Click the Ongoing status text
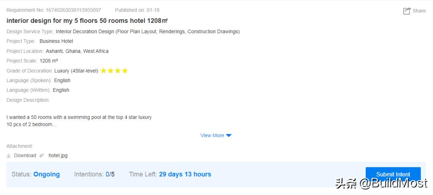433x195 pixels. pos(47,174)
